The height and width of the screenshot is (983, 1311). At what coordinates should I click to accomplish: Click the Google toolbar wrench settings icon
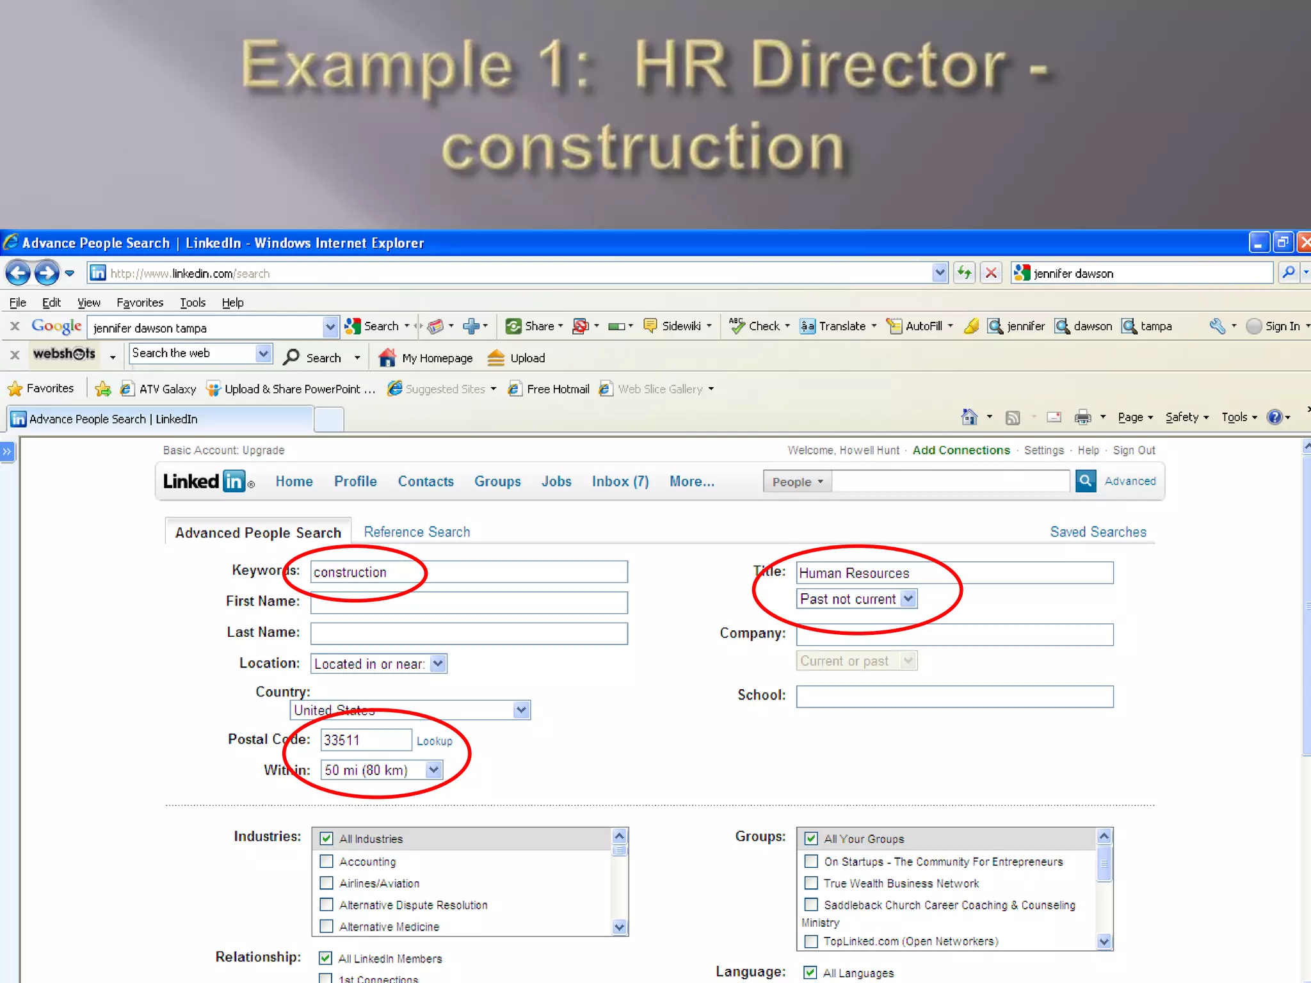(x=1217, y=326)
